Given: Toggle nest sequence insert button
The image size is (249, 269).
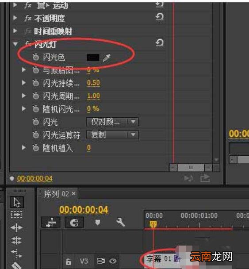Looking at the screenshot, I should click(51, 223).
